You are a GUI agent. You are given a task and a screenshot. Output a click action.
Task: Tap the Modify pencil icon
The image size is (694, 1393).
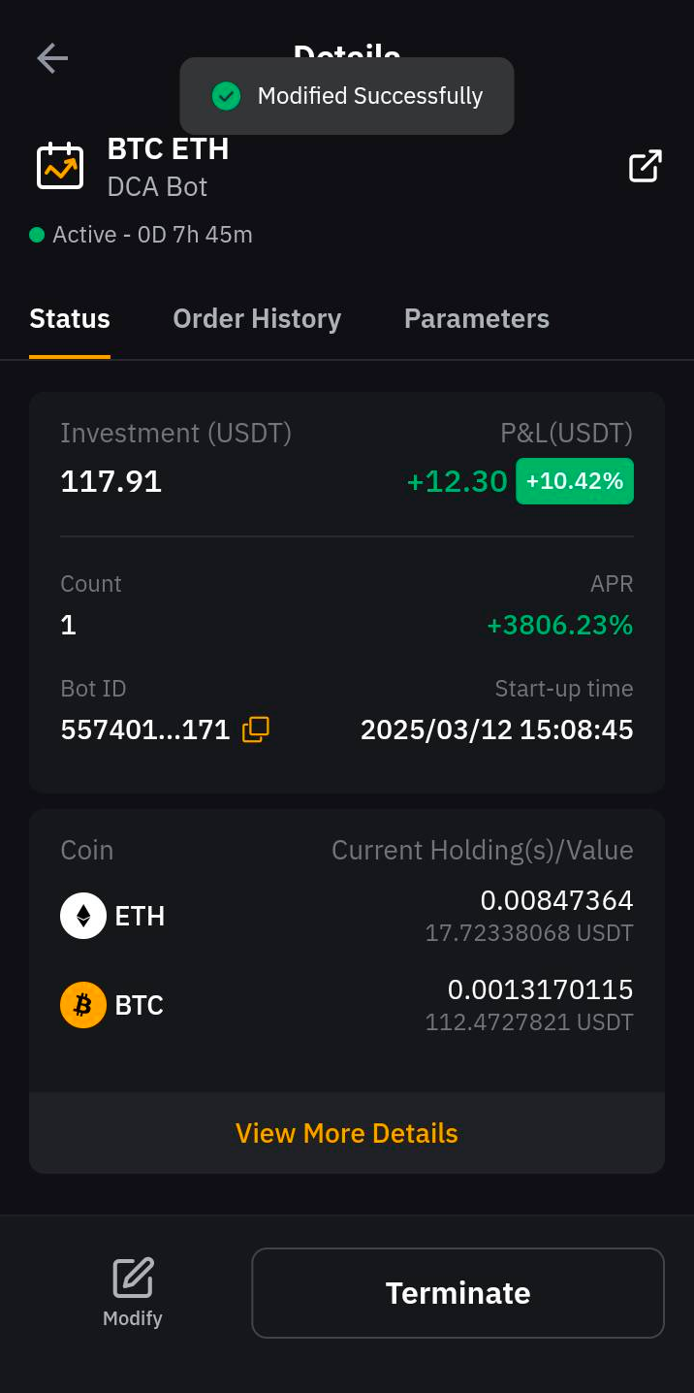[x=133, y=1279]
